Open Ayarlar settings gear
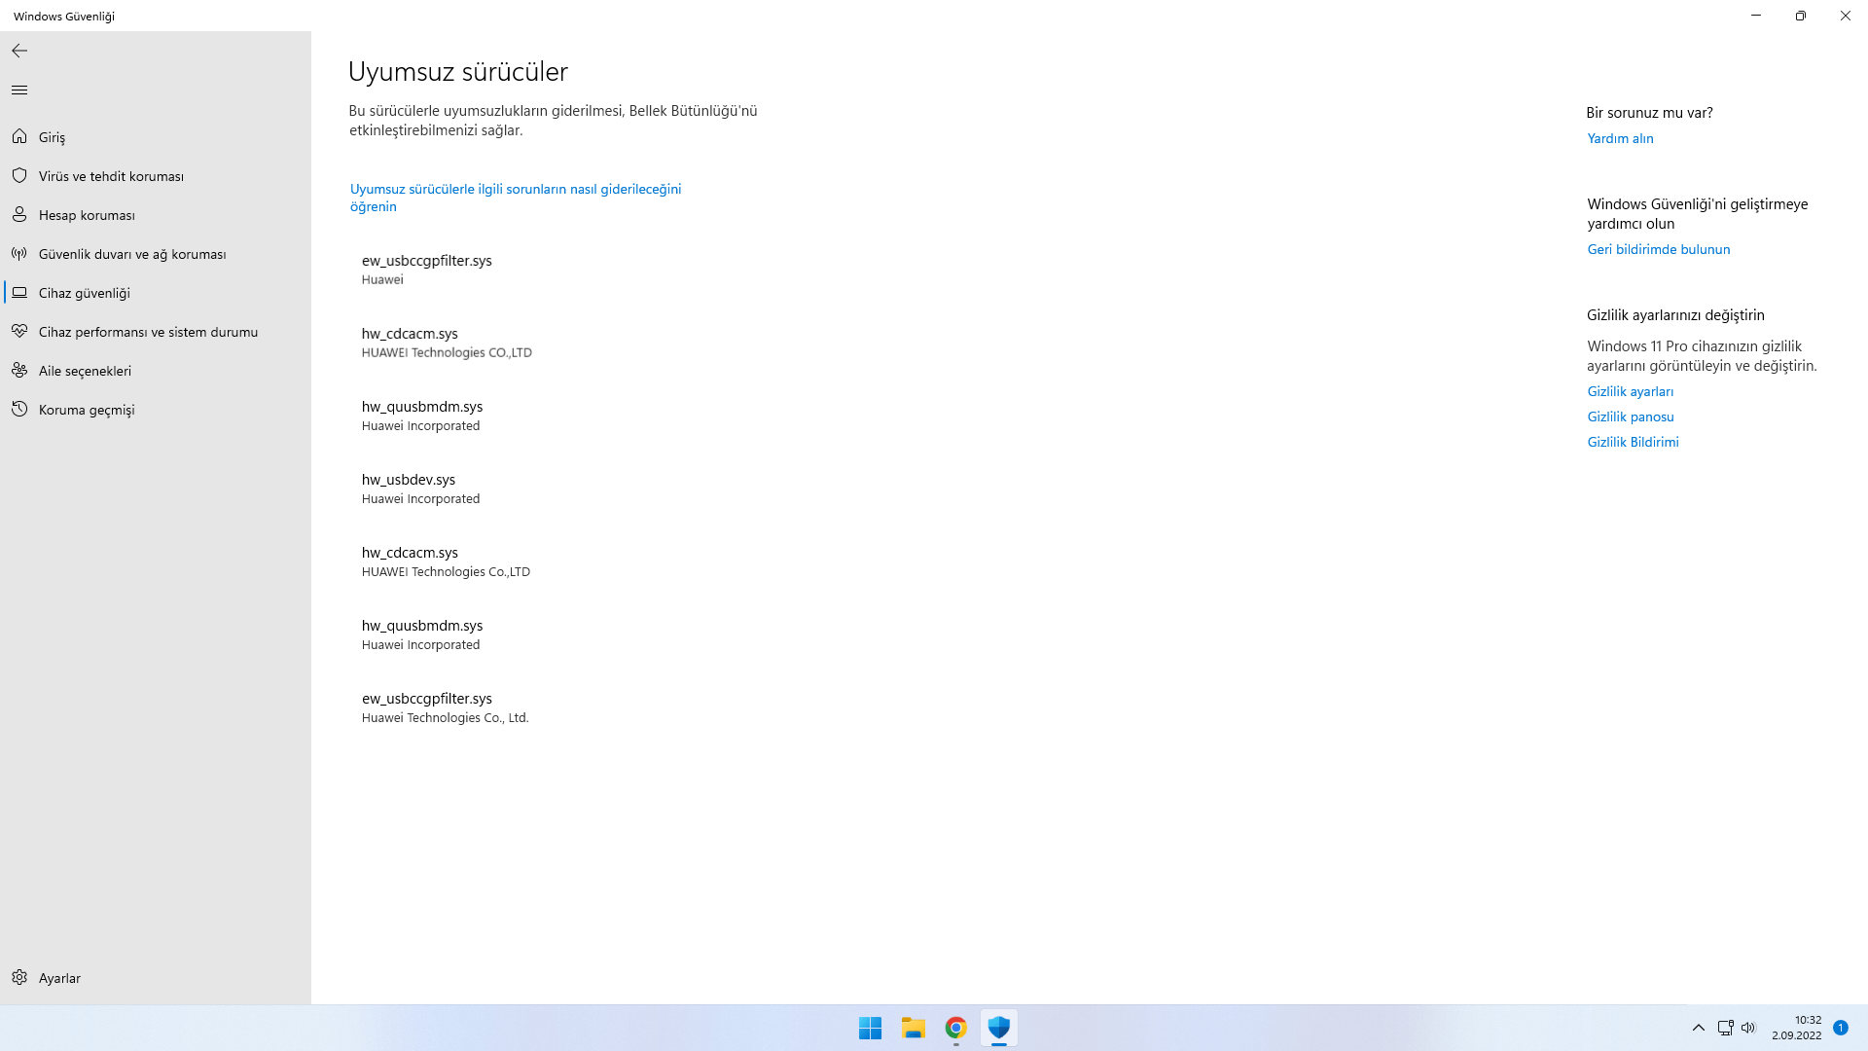The height and width of the screenshot is (1051, 1868). tap(156, 978)
